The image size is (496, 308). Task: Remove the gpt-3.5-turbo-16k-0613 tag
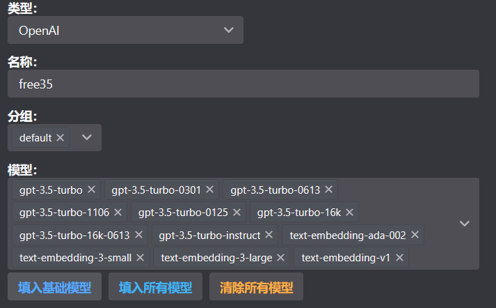pos(138,235)
